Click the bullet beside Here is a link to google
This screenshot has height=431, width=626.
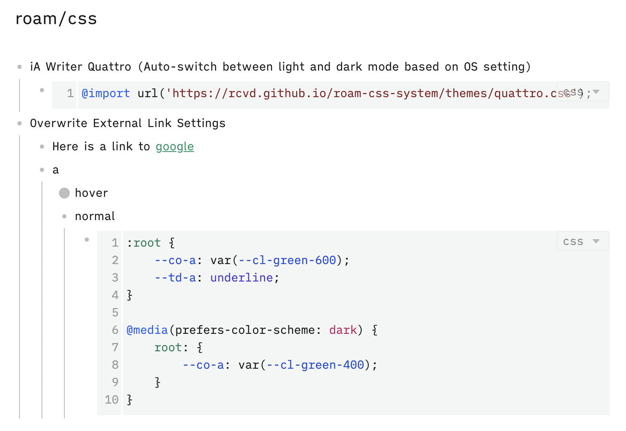coord(42,146)
